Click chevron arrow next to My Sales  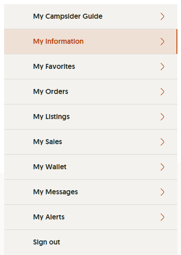pos(162,142)
